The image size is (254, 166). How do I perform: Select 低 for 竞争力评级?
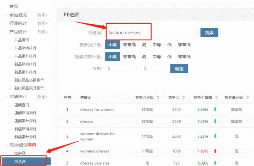click(169, 45)
